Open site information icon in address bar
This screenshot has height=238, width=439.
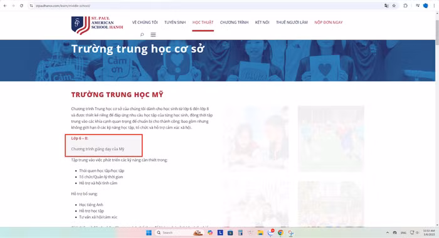[x=31, y=6]
